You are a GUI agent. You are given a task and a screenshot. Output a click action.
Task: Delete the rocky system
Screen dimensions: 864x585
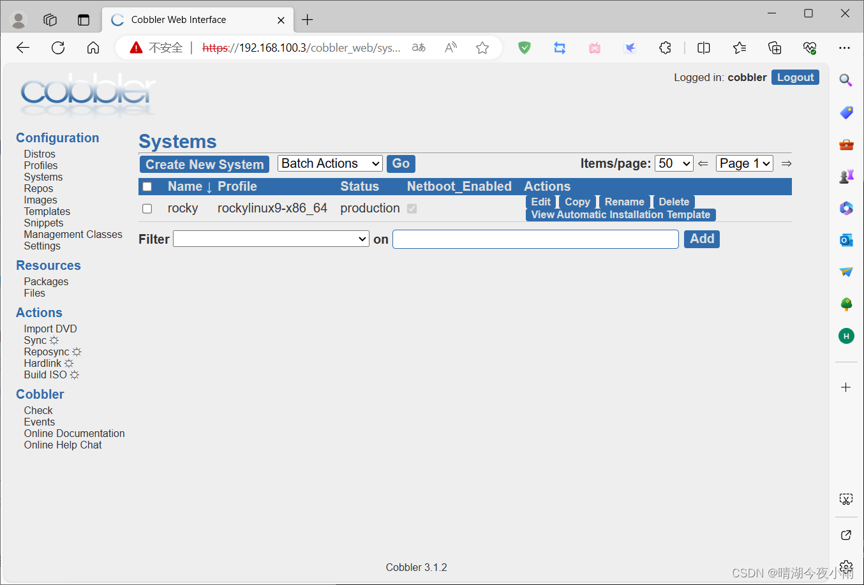point(674,202)
